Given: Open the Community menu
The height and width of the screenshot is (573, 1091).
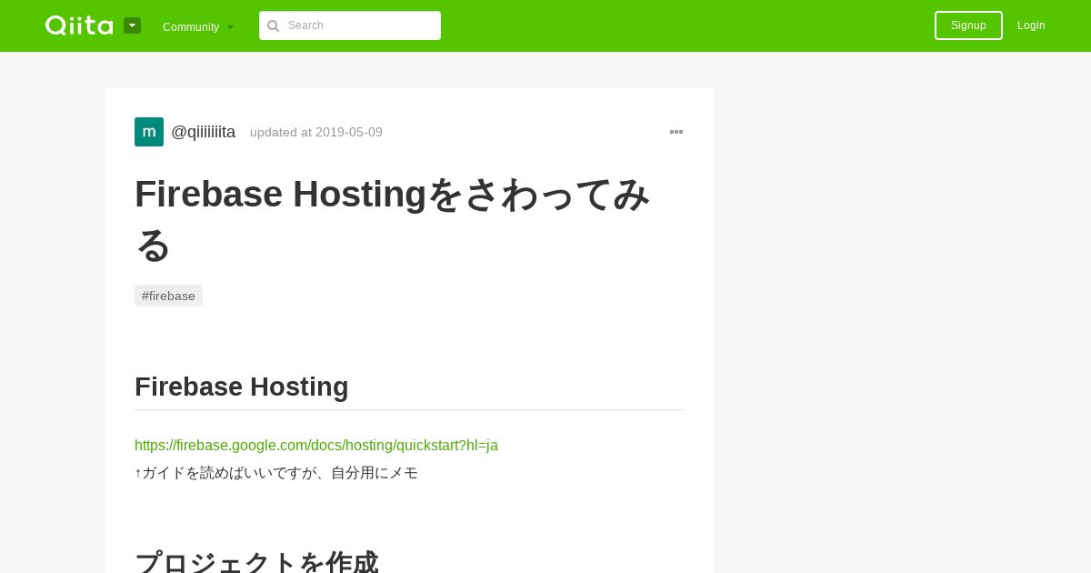Looking at the screenshot, I should 198,26.
